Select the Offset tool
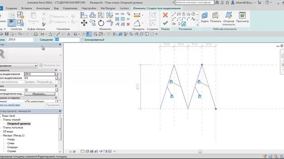This screenshot has height=159, width=284. point(93,15)
